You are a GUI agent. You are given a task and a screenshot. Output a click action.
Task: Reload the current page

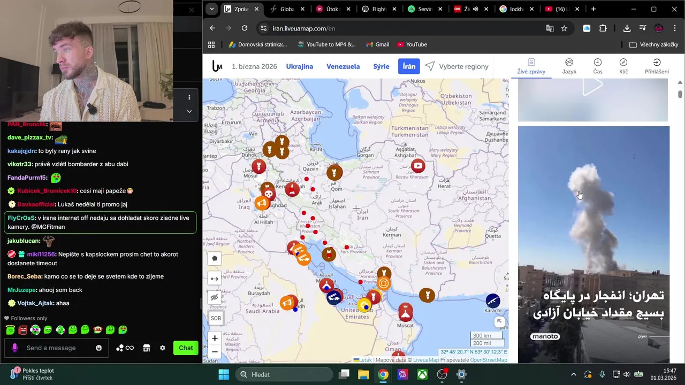point(245,28)
